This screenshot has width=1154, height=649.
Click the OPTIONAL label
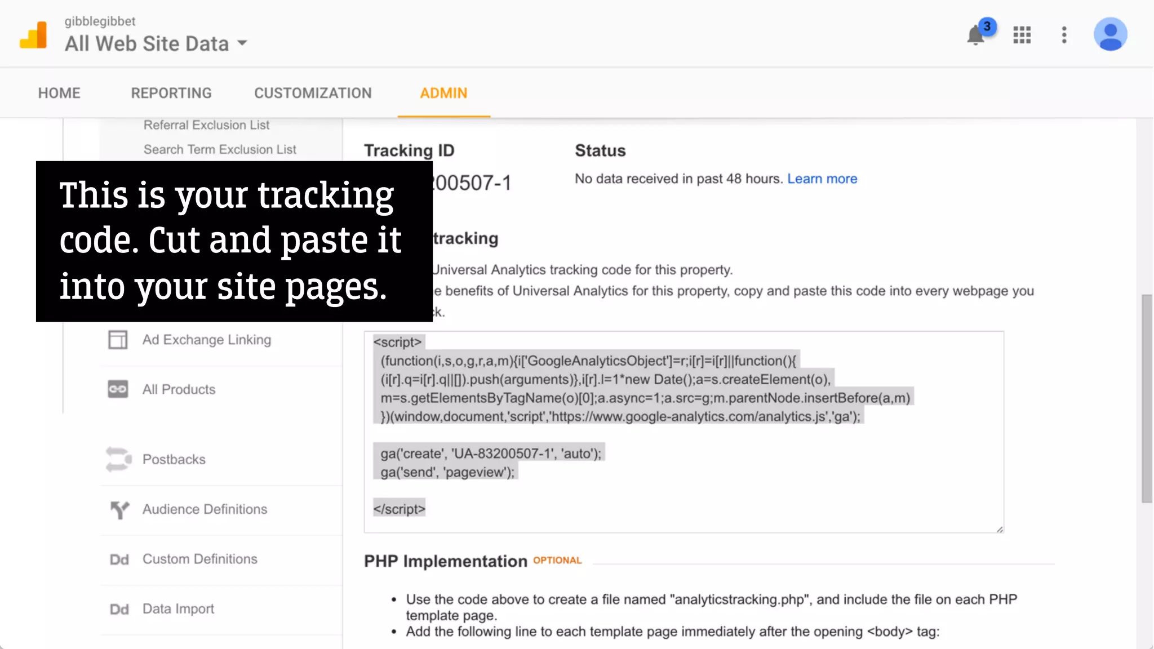coord(557,560)
